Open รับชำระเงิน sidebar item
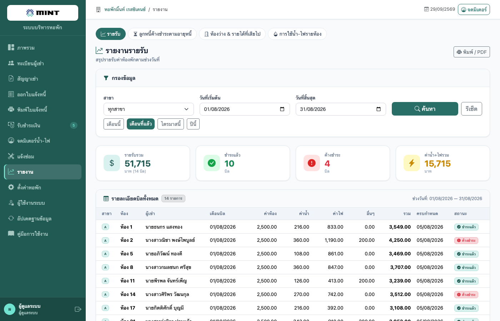This screenshot has height=321, width=500. click(x=42, y=125)
